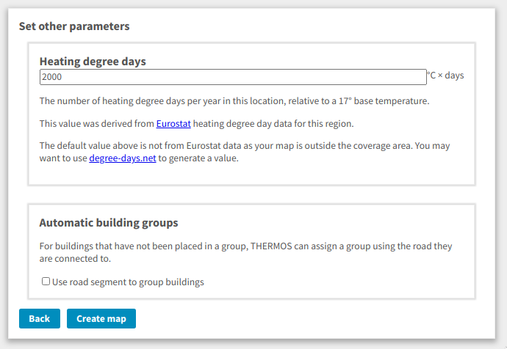
Task: Place cursor on the 2000 value
Action: tap(51, 77)
